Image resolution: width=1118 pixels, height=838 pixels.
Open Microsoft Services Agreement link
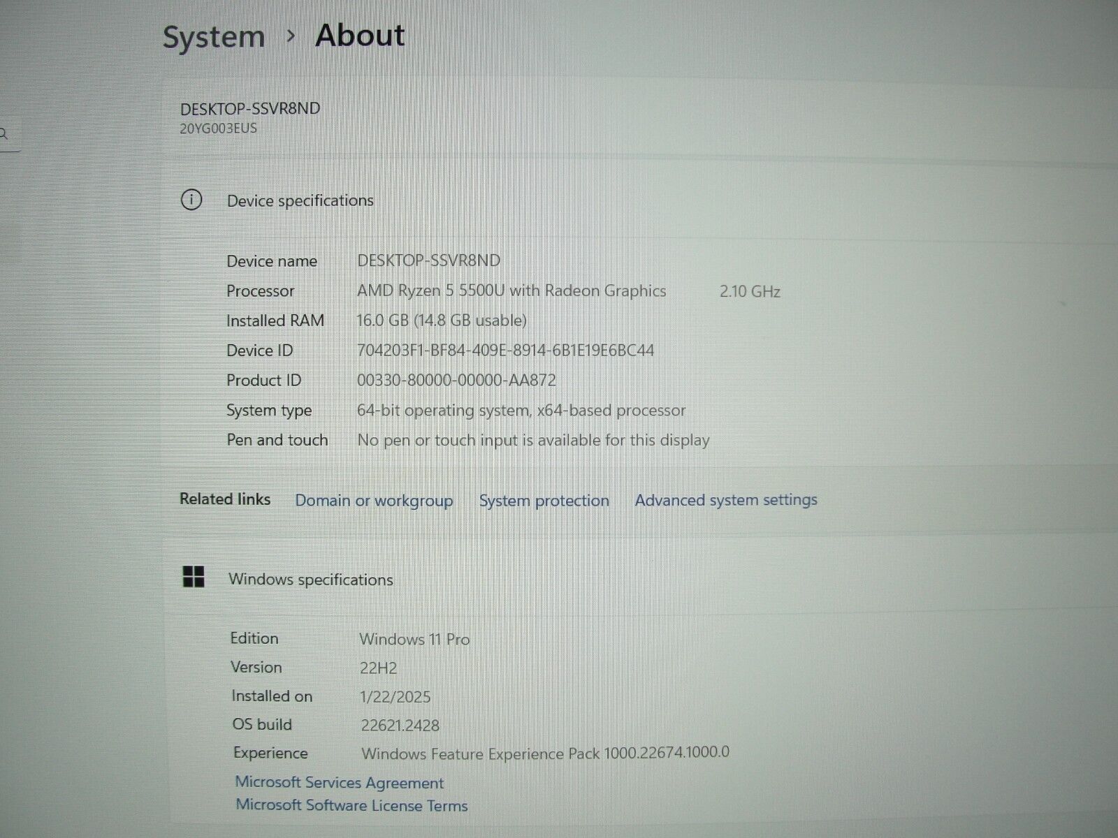point(340,783)
